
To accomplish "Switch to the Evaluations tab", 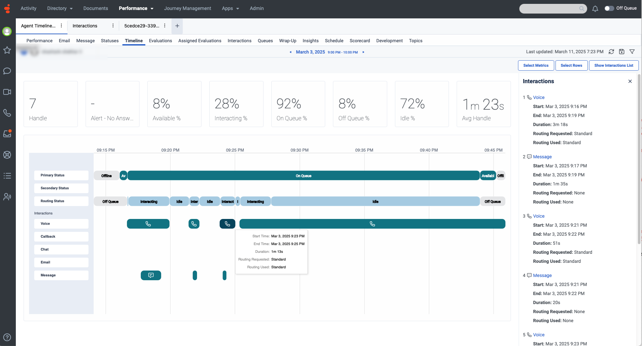I will coord(160,41).
